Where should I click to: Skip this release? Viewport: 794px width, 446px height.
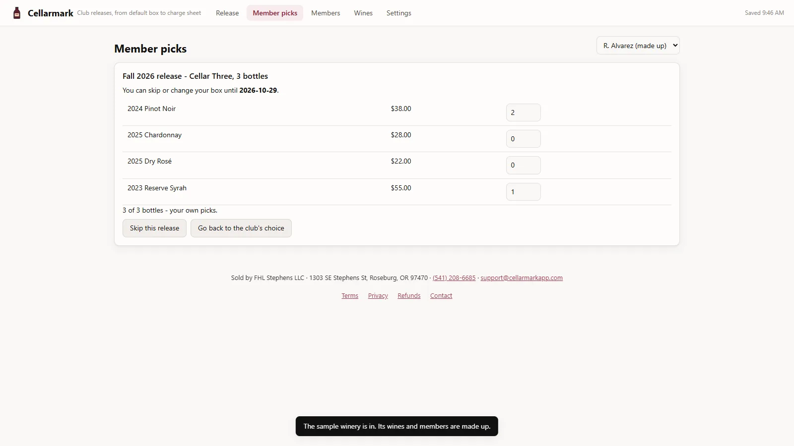click(x=154, y=228)
